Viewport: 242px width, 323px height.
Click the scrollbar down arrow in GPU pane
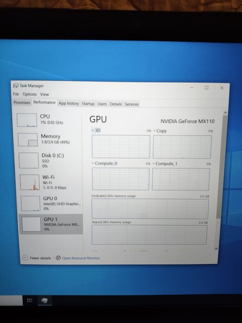click(216, 249)
